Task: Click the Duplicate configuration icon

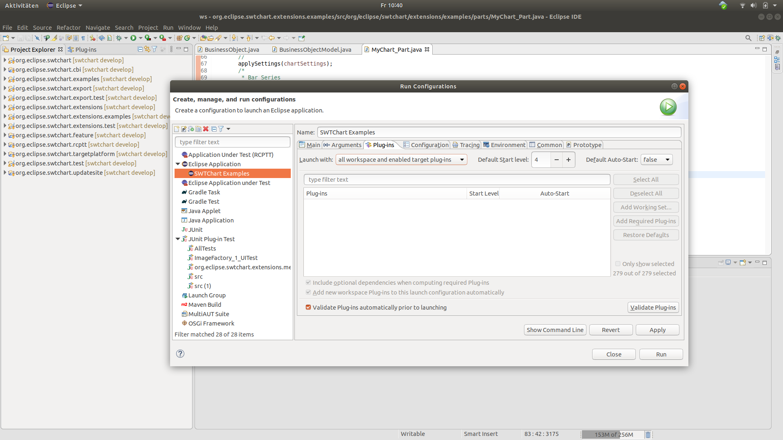Action: [199, 129]
